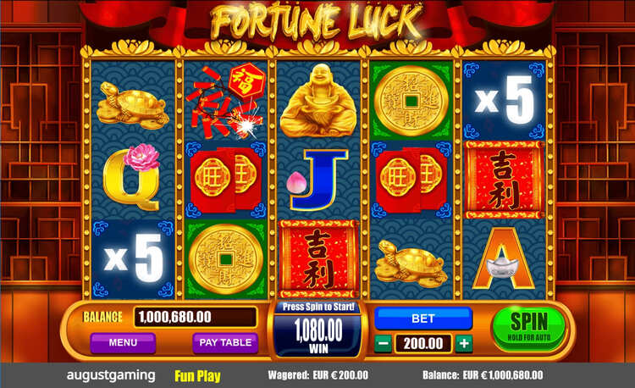
Task: Click the golden turtle on the first reel
Action: pyautogui.click(x=133, y=105)
